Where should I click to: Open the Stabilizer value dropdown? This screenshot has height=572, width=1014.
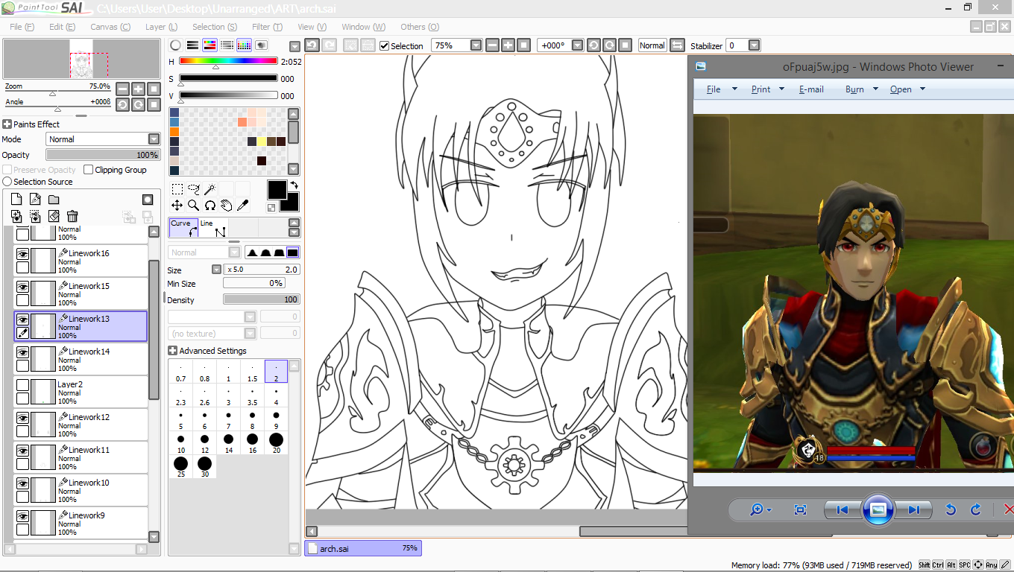click(x=754, y=45)
